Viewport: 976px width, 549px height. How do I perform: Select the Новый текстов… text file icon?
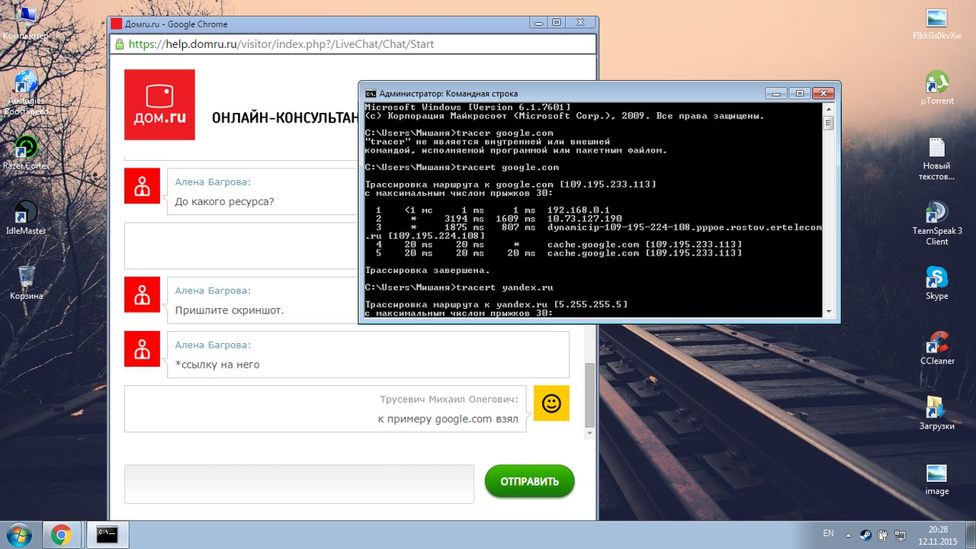click(x=936, y=159)
